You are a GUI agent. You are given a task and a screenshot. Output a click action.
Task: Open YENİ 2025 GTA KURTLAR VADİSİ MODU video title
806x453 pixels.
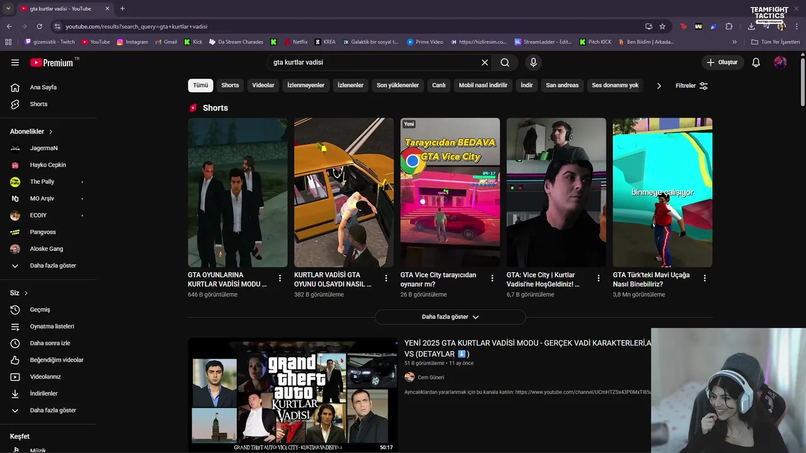pos(528,348)
